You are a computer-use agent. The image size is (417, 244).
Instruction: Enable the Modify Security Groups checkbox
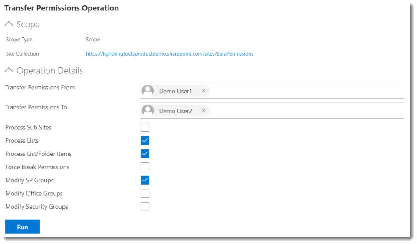[145, 207]
